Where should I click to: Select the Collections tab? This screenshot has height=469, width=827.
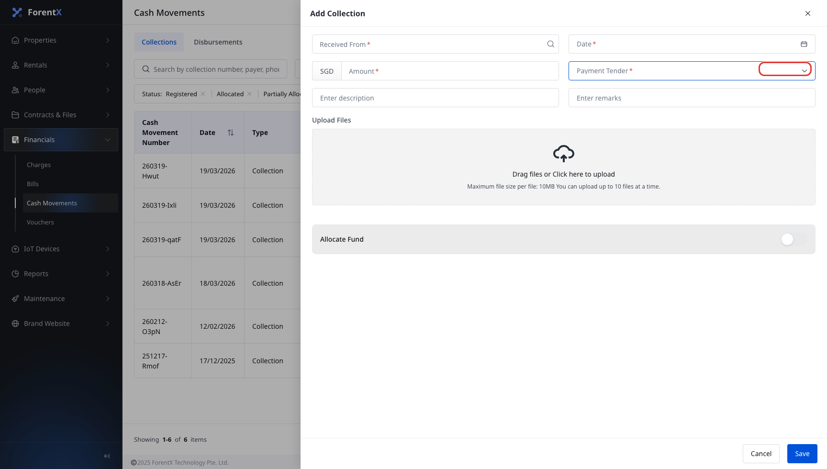[159, 42]
